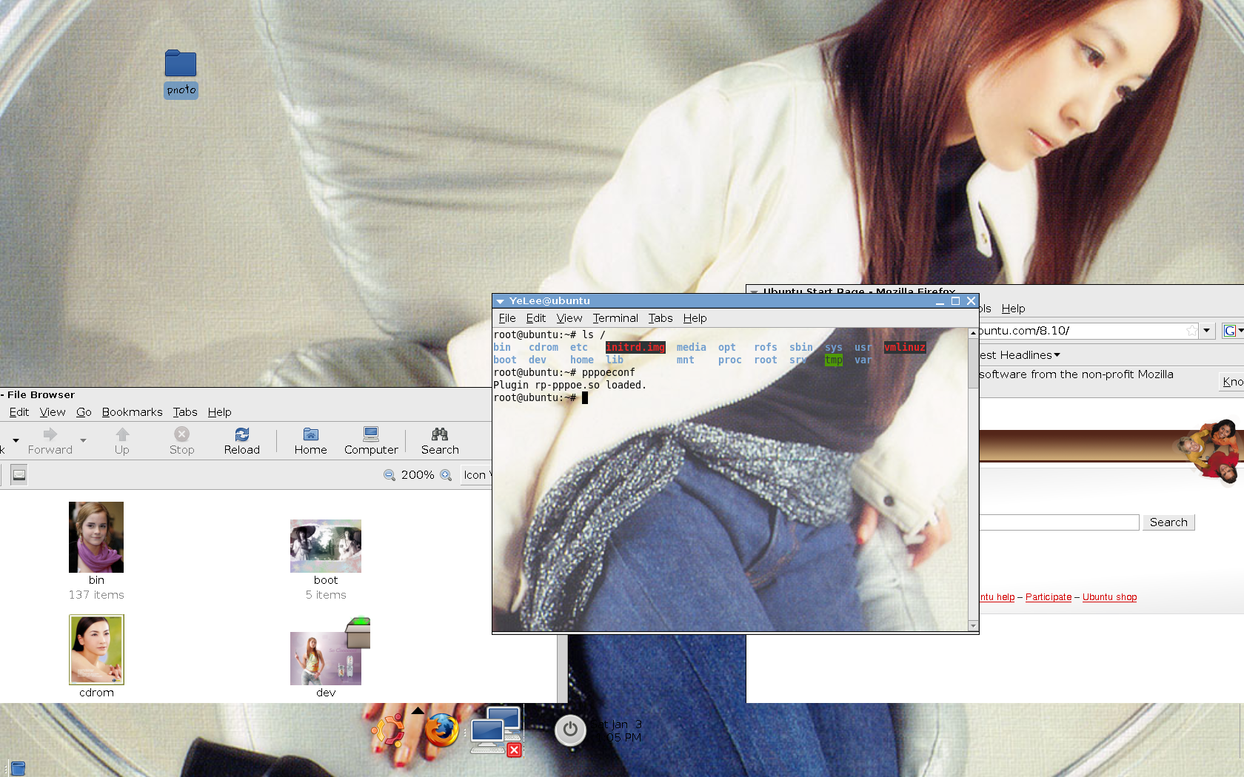Open the Latest Headlines bookmark dropdown
This screenshot has width=1244, height=777.
tap(1020, 355)
